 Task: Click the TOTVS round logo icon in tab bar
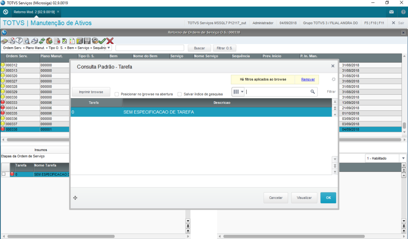(x=6, y=12)
